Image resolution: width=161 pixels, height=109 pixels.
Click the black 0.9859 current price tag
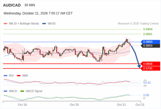click(x=150, y=46)
